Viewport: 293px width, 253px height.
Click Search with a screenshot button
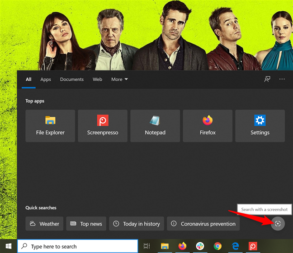pos(278,224)
